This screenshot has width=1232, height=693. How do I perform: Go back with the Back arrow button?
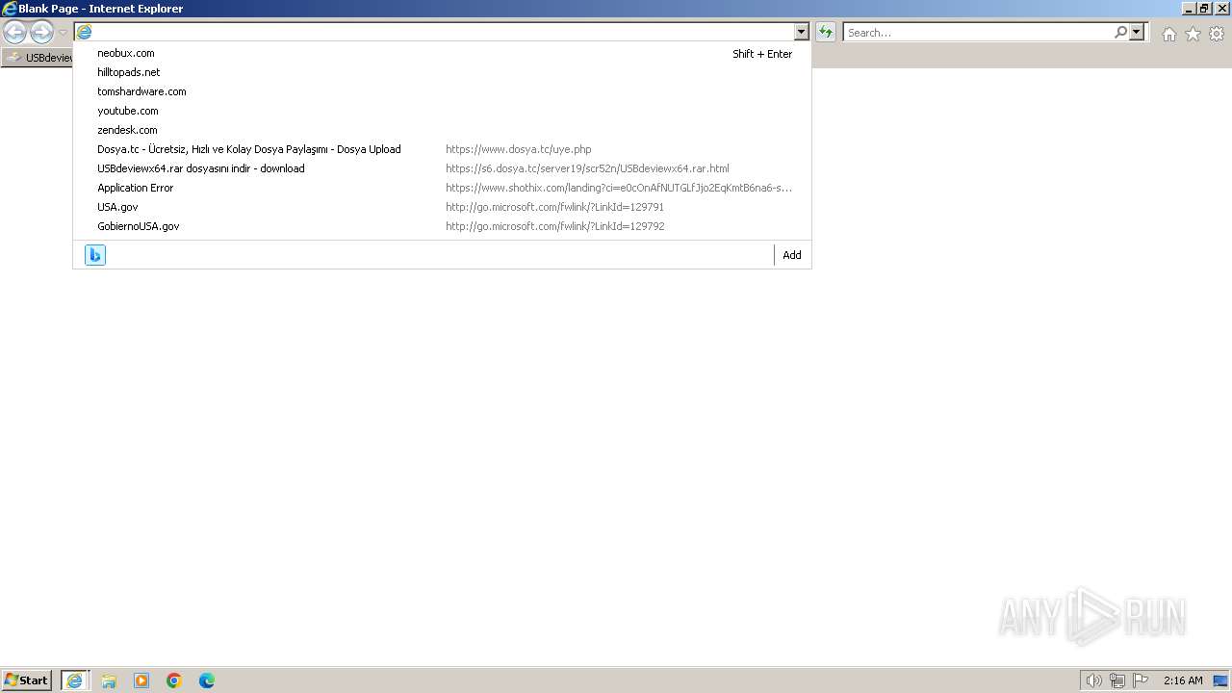tap(14, 33)
